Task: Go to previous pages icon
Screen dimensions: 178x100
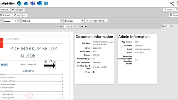Action: (x=61, y=27)
